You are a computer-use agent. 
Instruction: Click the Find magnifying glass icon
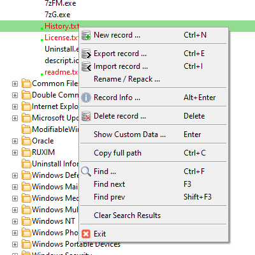(x=86, y=171)
